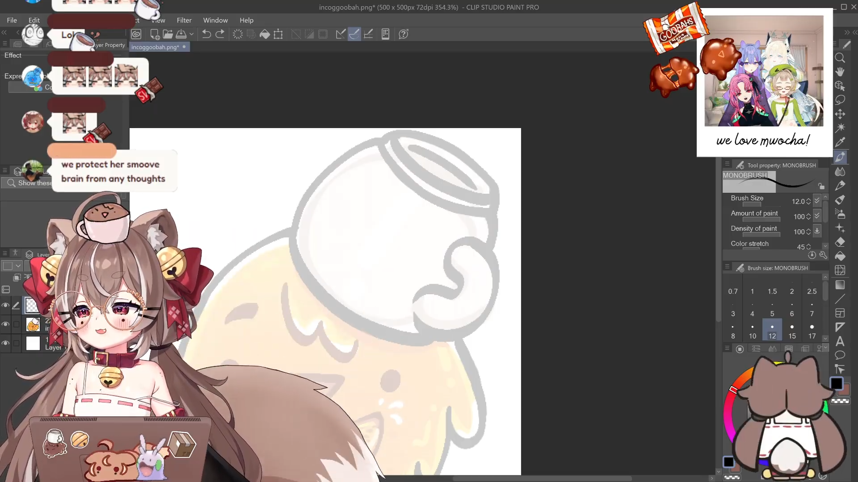Select the Auto select magic wand tool
Image resolution: width=858 pixels, height=482 pixels.
pyautogui.click(x=840, y=128)
